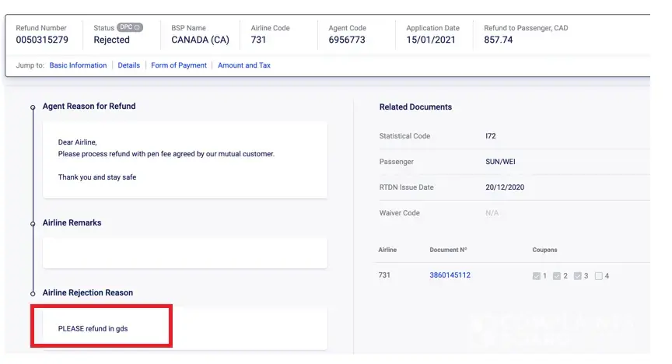672x364 pixels.
Task: Click the DPC status badge
Action: [130, 27]
